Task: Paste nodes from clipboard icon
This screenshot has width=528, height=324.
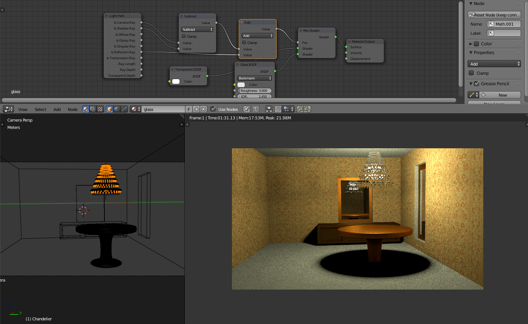Action: [307, 109]
